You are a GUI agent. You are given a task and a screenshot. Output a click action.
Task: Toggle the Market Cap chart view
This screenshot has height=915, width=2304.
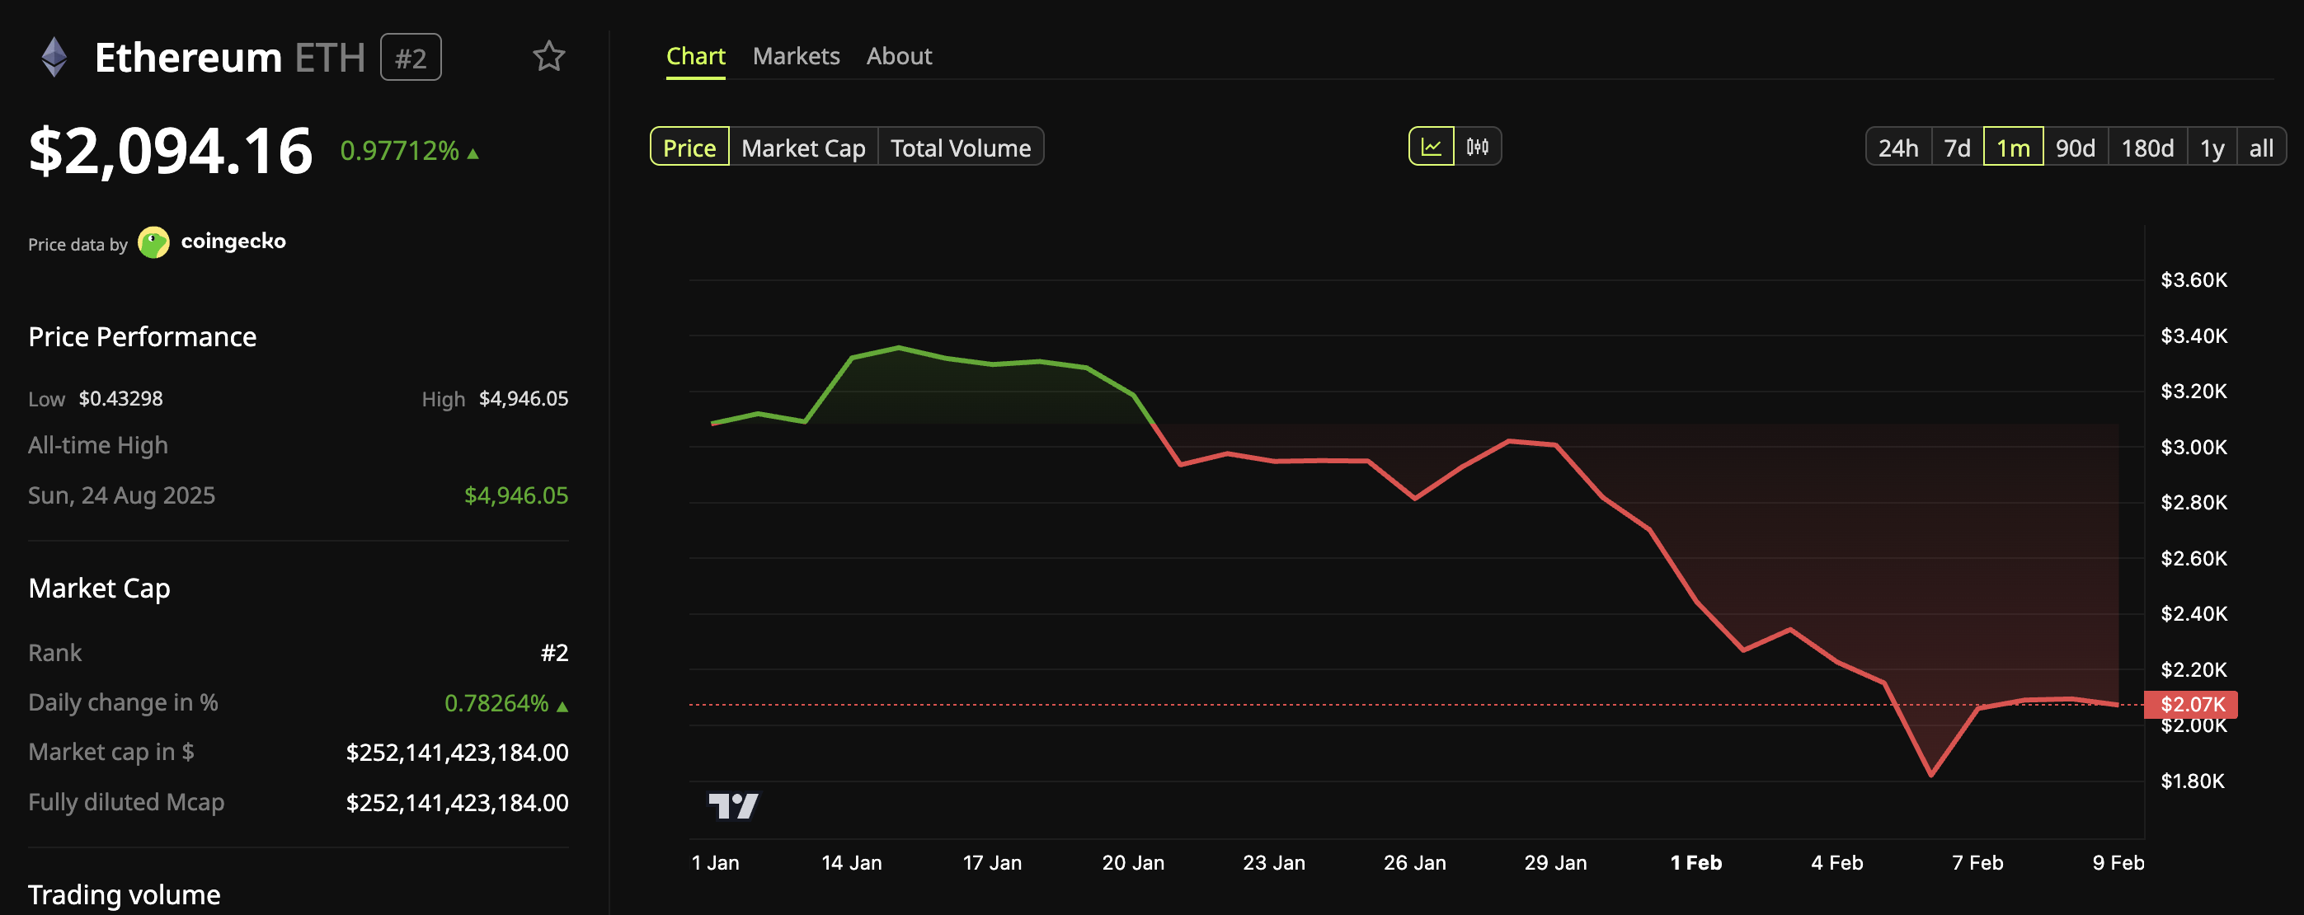[x=802, y=147]
